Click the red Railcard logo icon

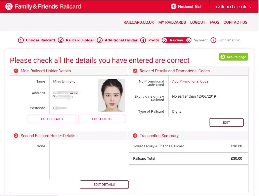[x=8, y=6]
